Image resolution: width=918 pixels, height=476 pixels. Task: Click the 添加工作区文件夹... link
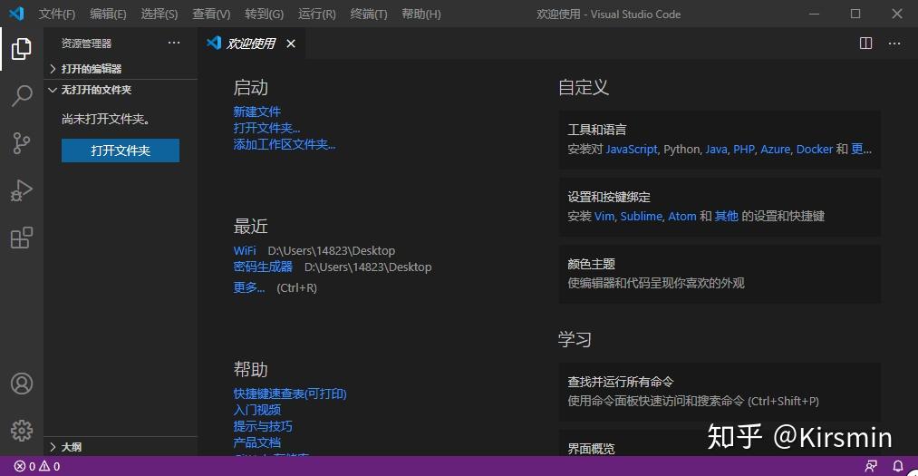point(285,144)
